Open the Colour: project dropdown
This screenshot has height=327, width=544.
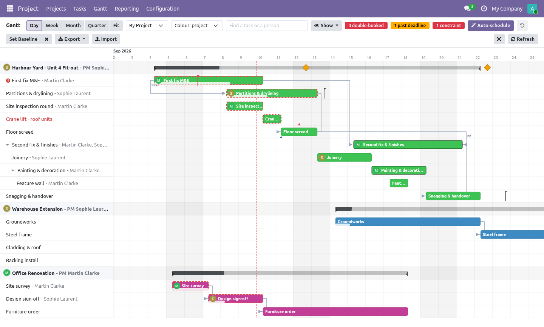[x=197, y=26]
